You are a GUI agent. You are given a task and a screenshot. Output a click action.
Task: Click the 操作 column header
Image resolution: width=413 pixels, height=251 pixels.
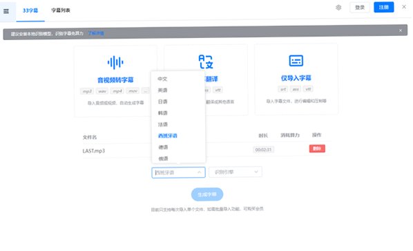click(316, 135)
